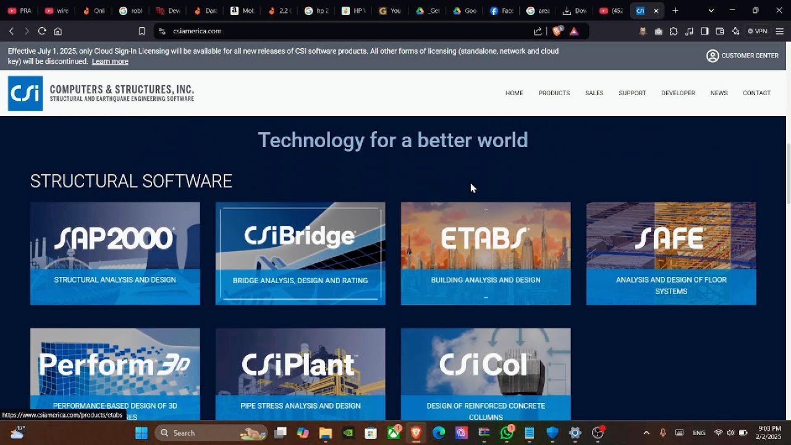Switch to the Amazon 'Mot' tab

point(242,11)
